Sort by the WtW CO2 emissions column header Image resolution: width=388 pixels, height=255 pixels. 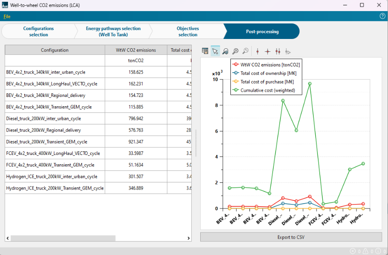pos(135,50)
